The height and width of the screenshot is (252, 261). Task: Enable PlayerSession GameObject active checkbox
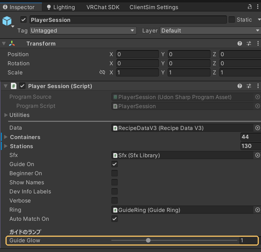click(23, 20)
